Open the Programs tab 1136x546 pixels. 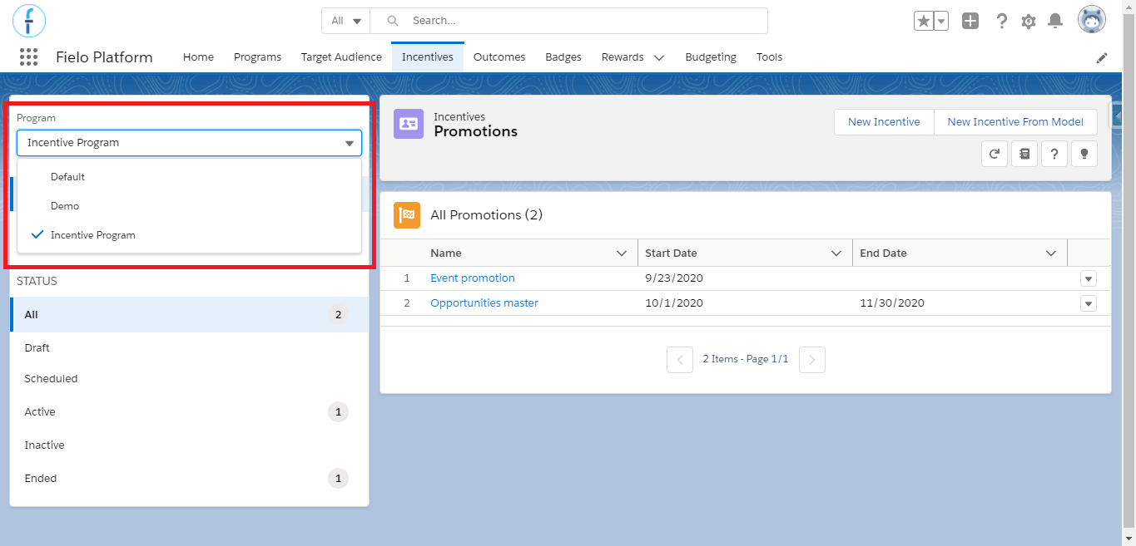(257, 57)
